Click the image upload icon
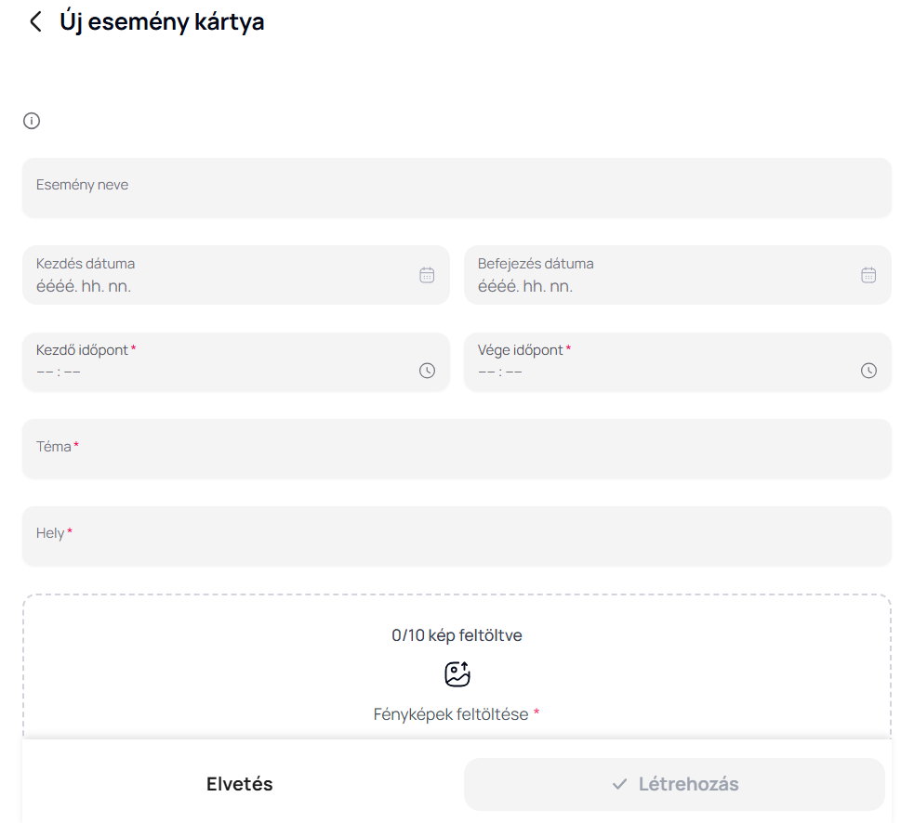914x823 pixels. tap(457, 674)
